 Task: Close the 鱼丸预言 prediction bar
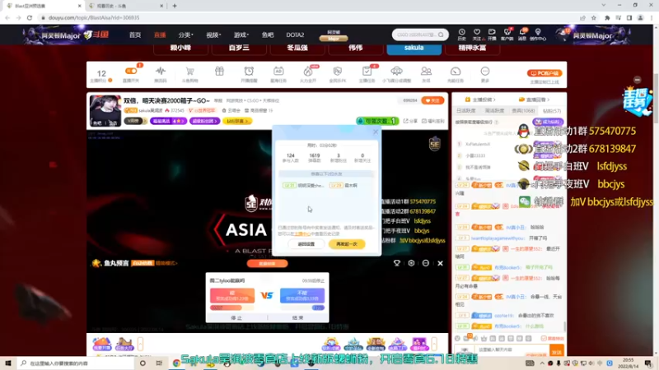(440, 263)
